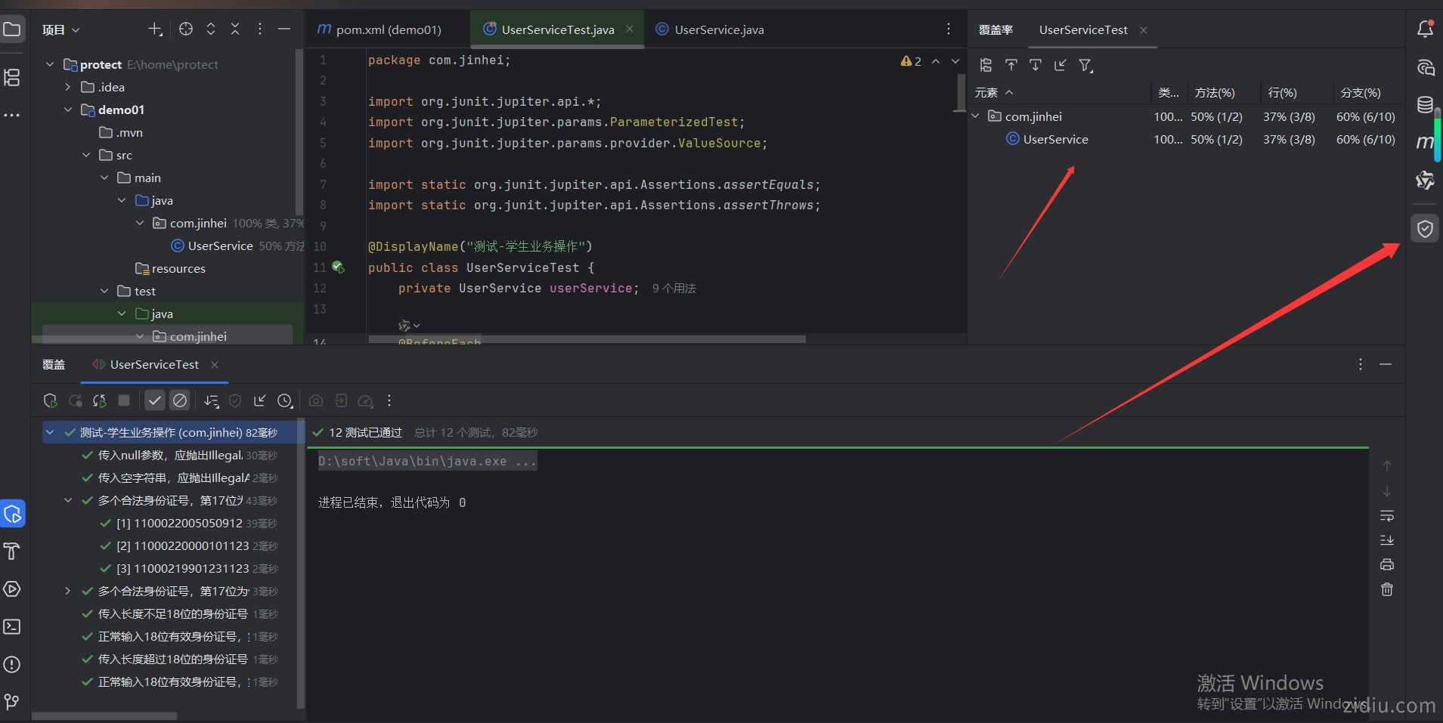Open the Coverage tool window shield icon
This screenshot has width=1443, height=723.
(1425, 229)
